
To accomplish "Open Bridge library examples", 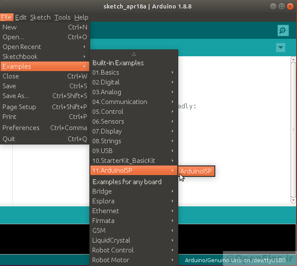I will 134,191.
